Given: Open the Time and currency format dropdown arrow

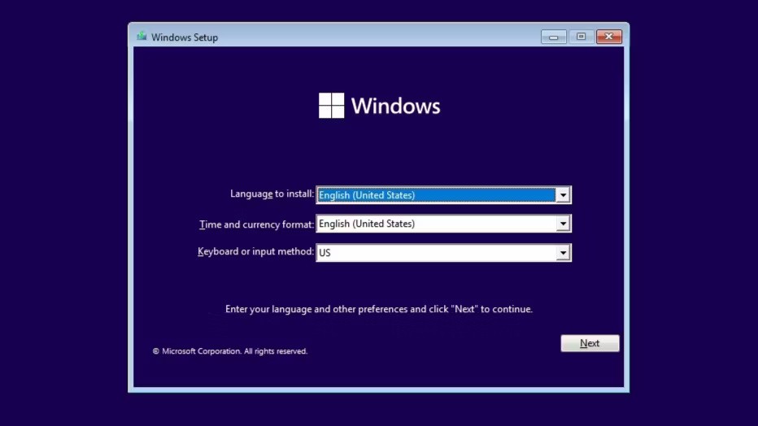Looking at the screenshot, I should (563, 224).
